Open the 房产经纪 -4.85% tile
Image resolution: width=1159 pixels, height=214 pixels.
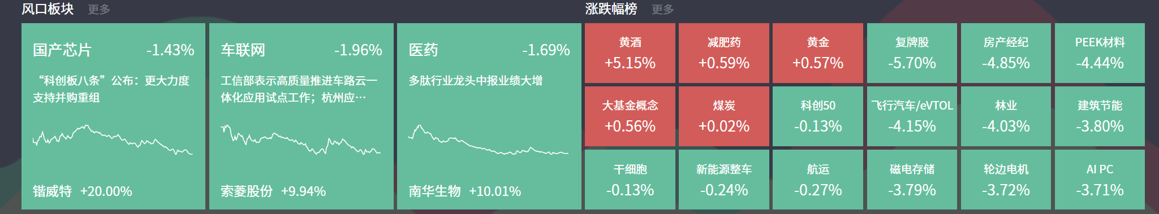pyautogui.click(x=1006, y=53)
